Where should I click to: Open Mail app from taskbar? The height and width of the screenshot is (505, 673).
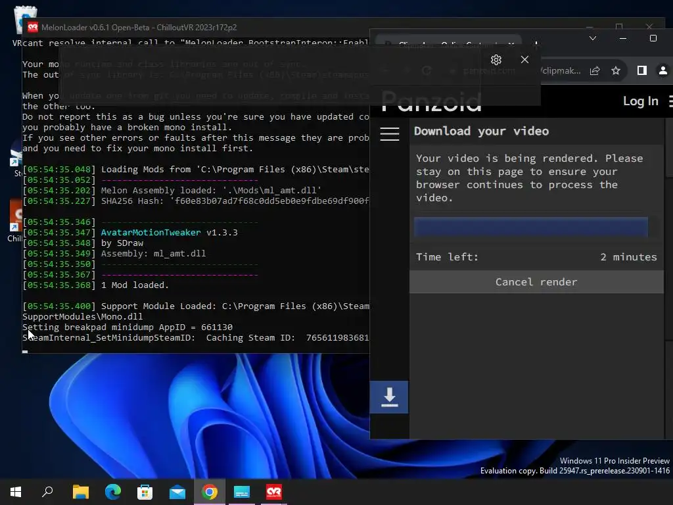pyautogui.click(x=177, y=492)
